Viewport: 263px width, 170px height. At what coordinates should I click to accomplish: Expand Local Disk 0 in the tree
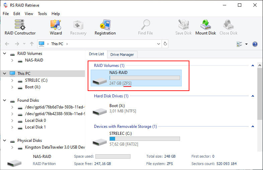pos(12,120)
